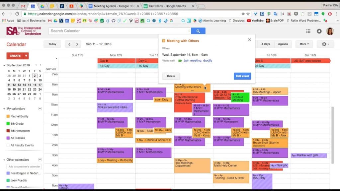Open the Chrome three-dot menu

[337, 14]
